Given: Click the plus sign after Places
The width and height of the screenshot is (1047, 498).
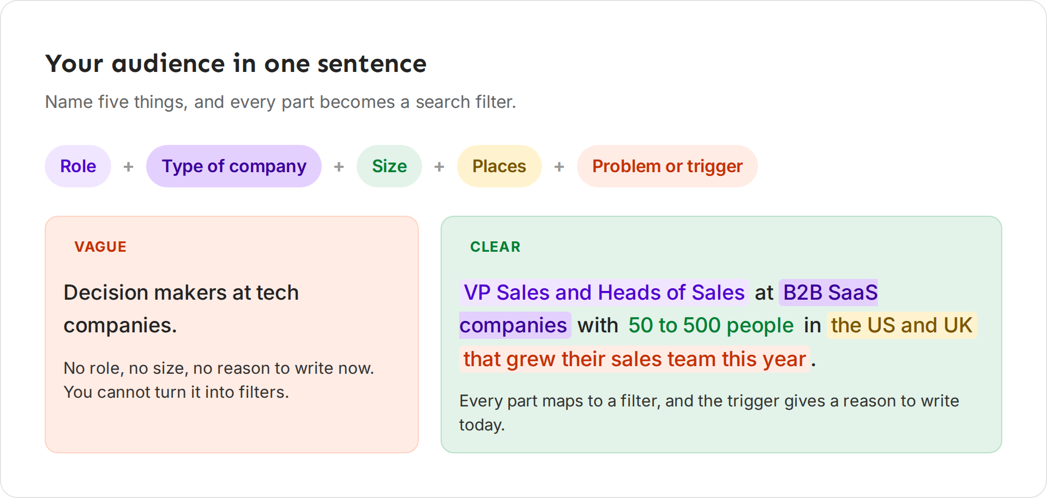Looking at the screenshot, I should (x=559, y=167).
